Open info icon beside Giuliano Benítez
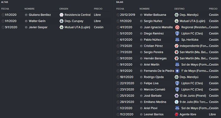 [26, 15]
